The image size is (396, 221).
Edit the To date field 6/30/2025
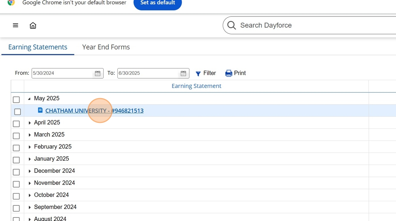click(x=148, y=73)
